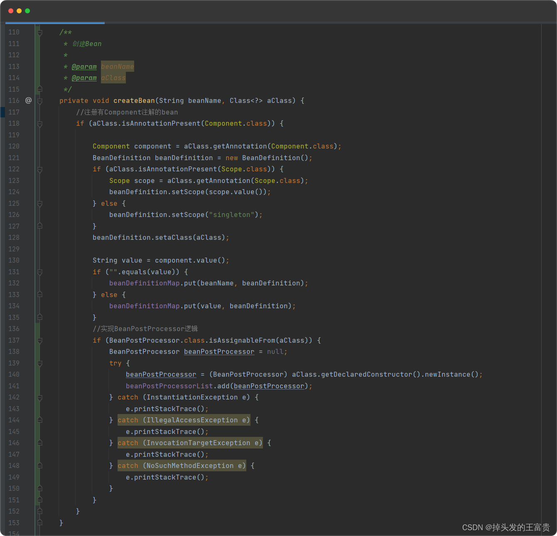Image resolution: width=557 pixels, height=536 pixels.
Task: Click the highlighted beanName doc parameter
Action: pyautogui.click(x=118, y=66)
